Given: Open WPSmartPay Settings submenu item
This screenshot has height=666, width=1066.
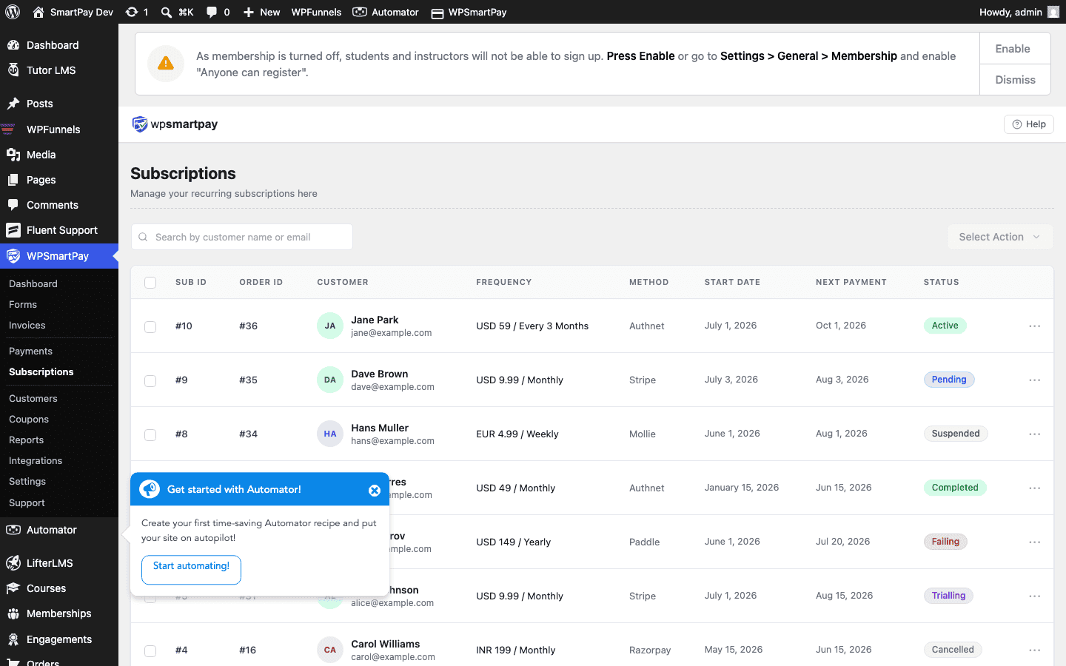Looking at the screenshot, I should [x=27, y=481].
